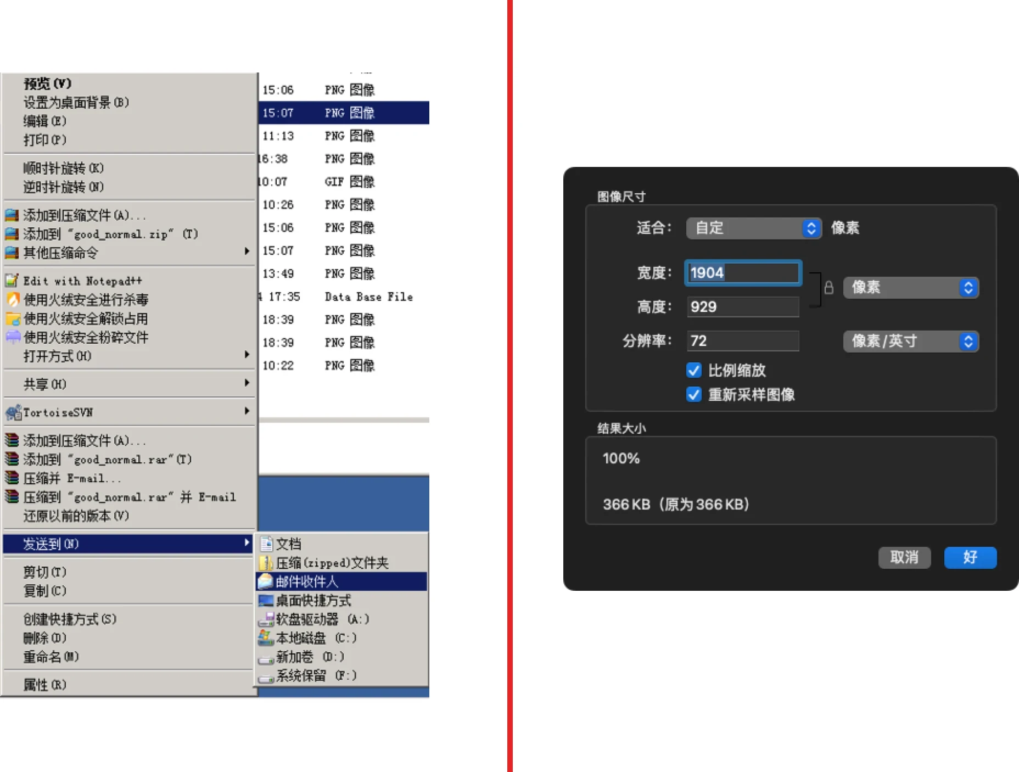Toggle the aspect-ratio lock icon
The width and height of the screenshot is (1019, 772).
click(829, 288)
